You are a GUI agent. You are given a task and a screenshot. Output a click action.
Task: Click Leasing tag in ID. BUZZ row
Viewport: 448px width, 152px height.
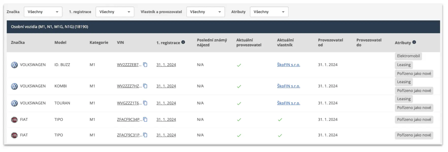(x=404, y=65)
